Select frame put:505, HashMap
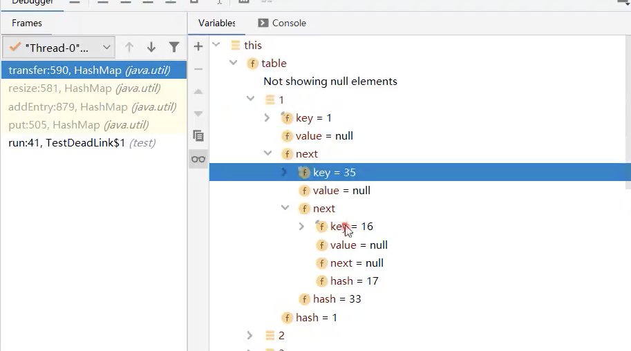Viewport: 631px width, 351px height. tap(94, 125)
